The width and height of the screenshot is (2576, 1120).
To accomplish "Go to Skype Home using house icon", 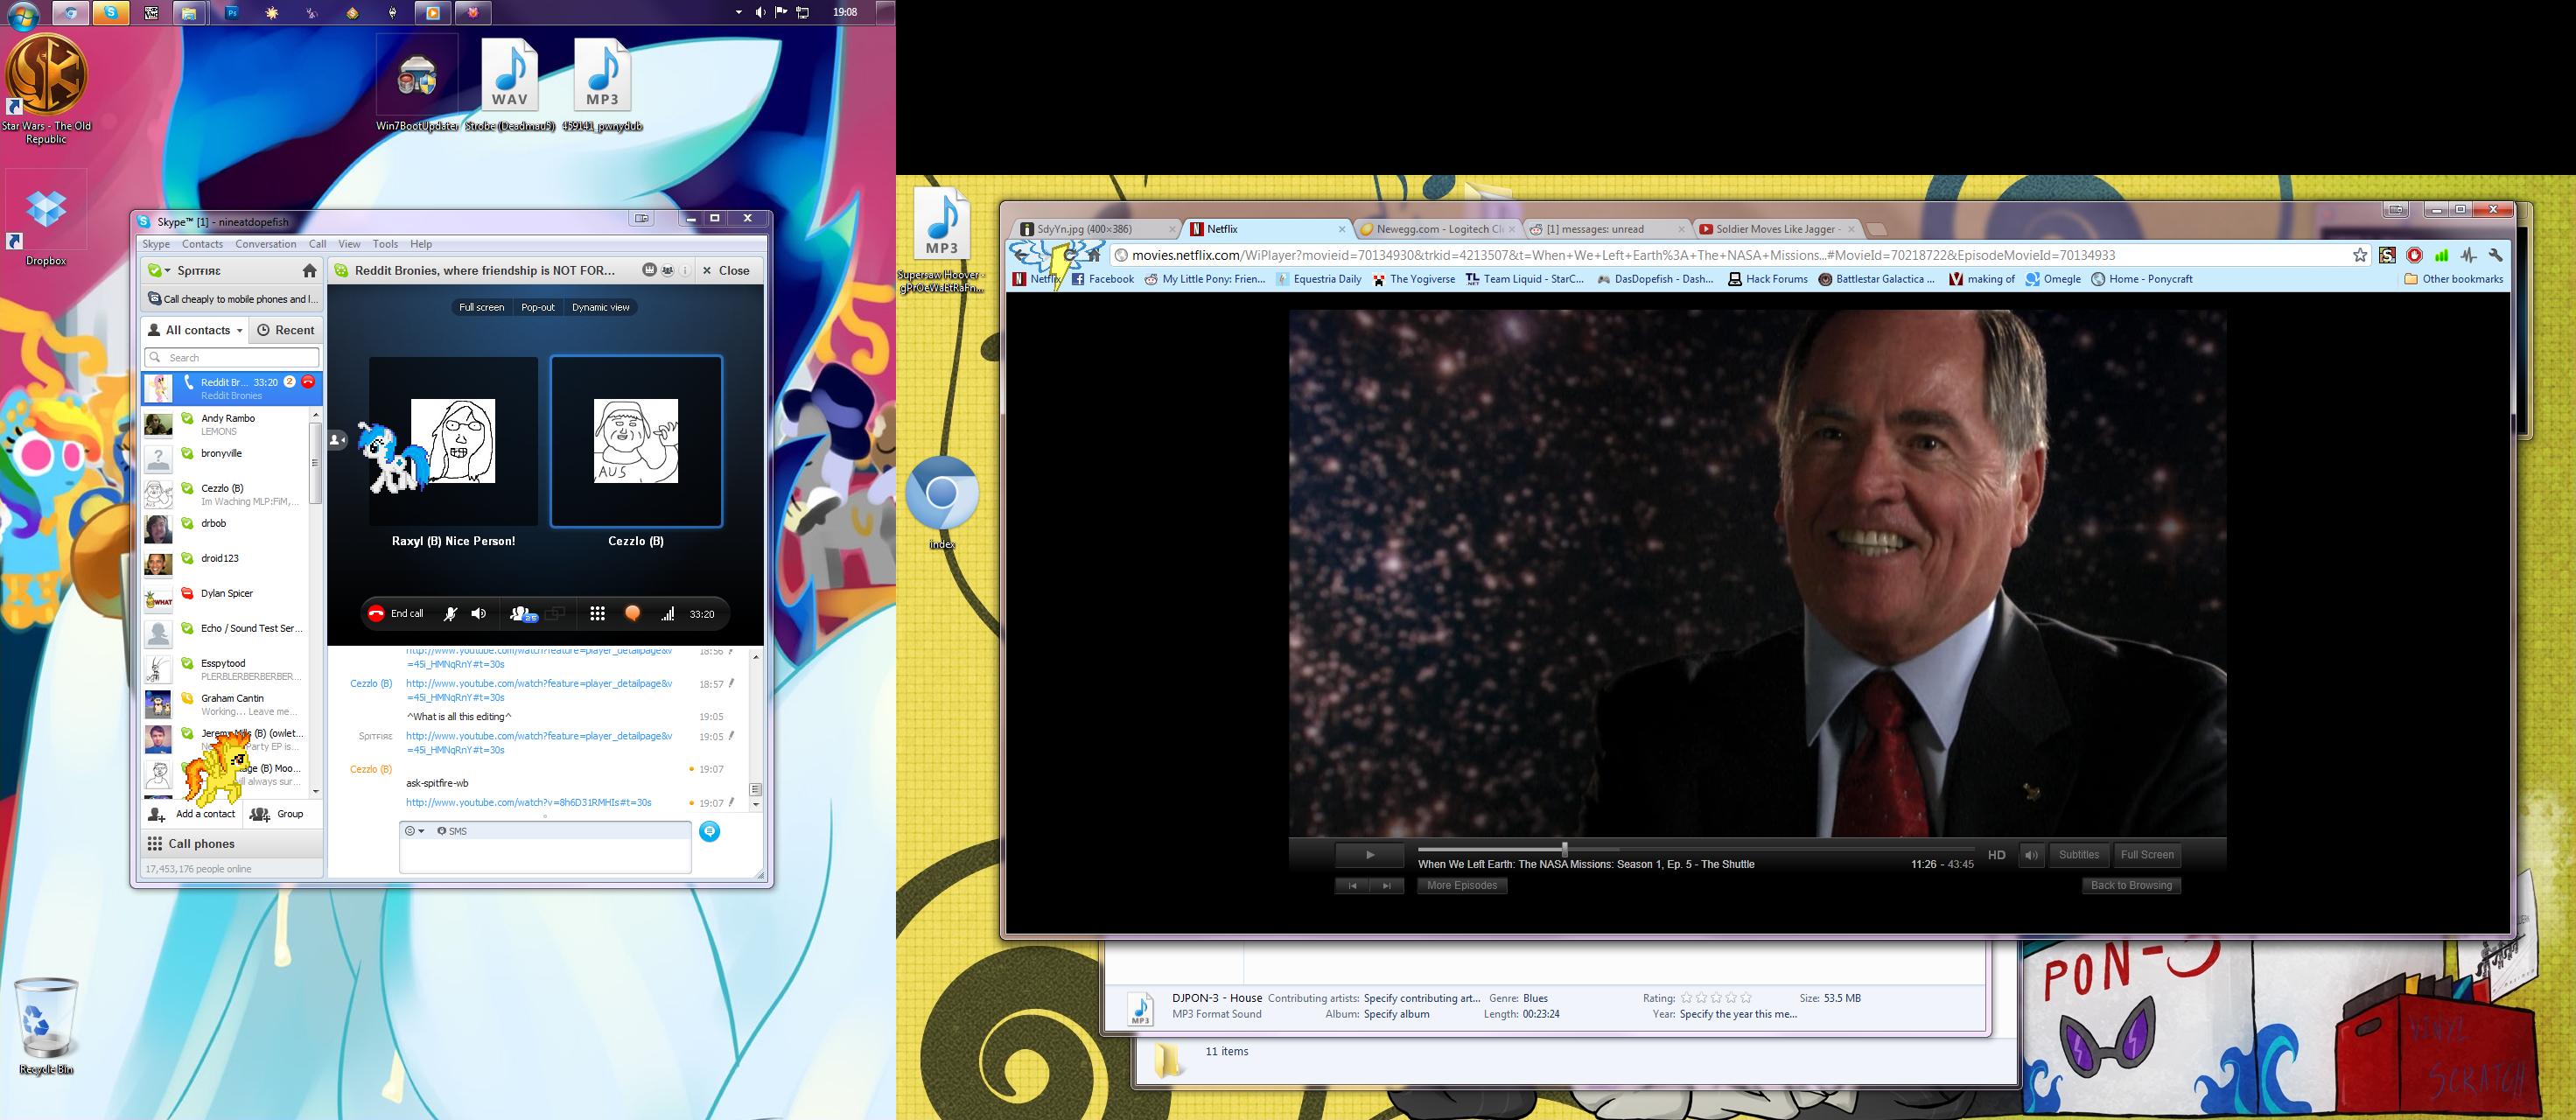I will (310, 271).
